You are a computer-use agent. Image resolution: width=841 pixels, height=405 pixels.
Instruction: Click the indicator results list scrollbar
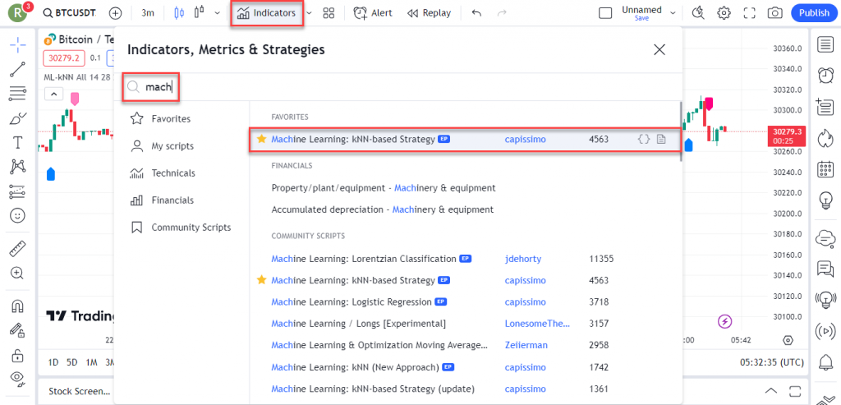pos(681,132)
